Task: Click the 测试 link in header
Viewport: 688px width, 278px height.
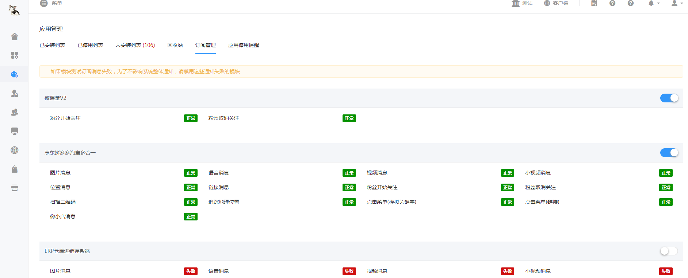Action: [527, 3]
